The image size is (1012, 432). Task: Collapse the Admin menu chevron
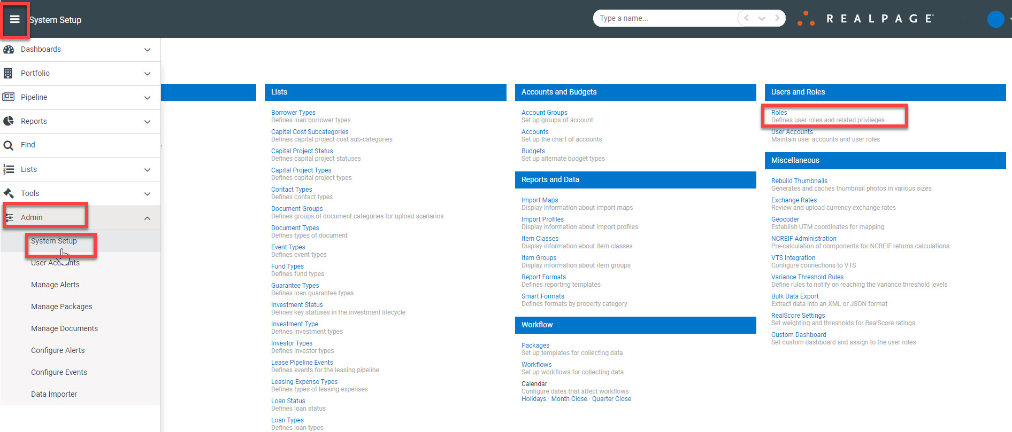click(147, 218)
